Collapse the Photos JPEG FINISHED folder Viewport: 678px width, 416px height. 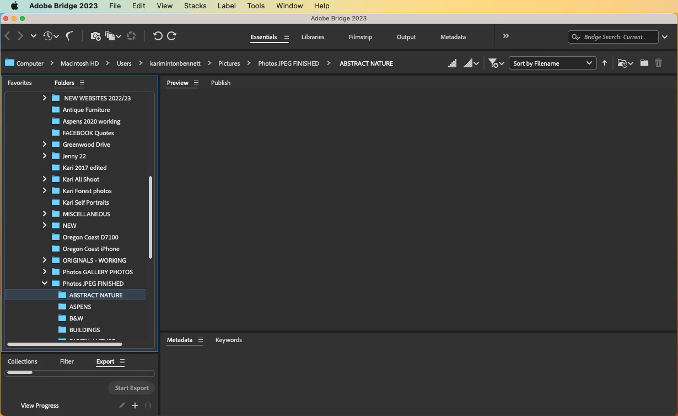[x=45, y=284]
